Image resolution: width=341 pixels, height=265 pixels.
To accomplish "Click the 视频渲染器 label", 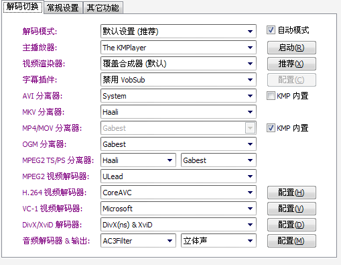I will point(44,64).
